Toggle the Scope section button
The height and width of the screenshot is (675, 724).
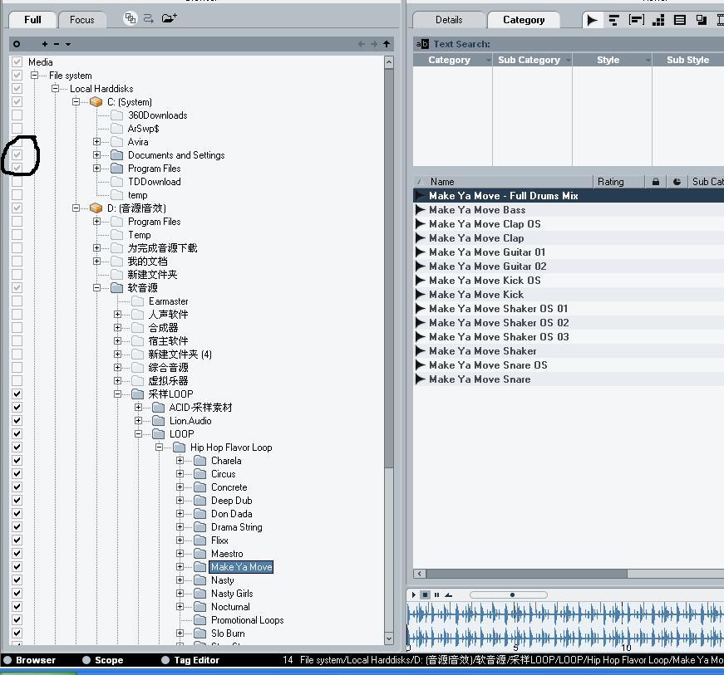[x=103, y=660]
